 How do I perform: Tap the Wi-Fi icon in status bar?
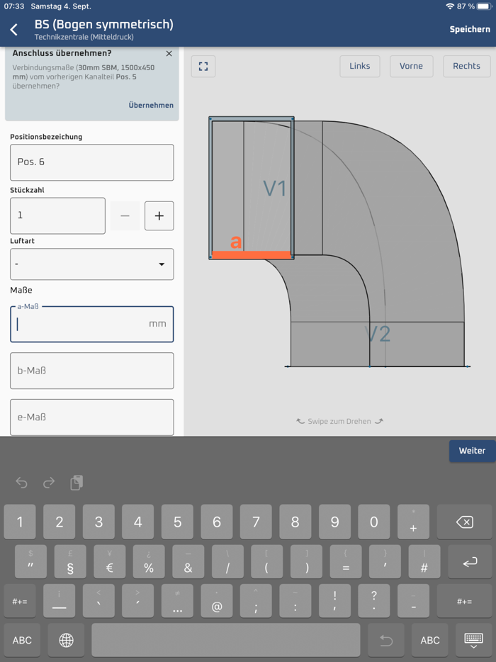point(450,6)
